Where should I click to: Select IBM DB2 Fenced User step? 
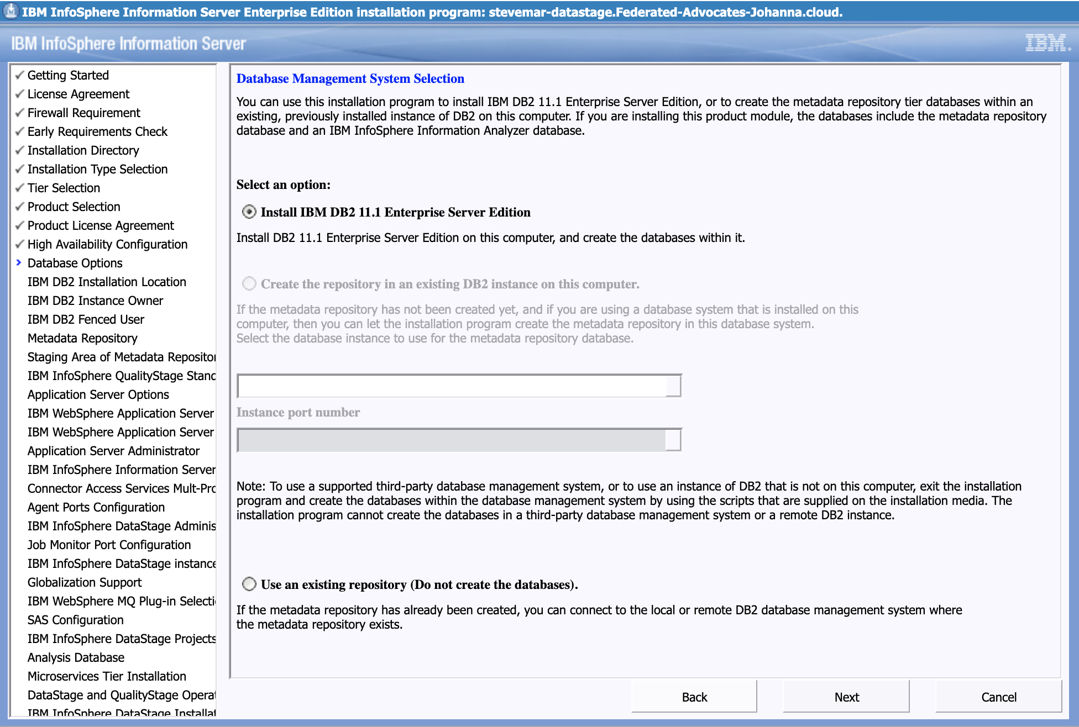click(x=86, y=319)
